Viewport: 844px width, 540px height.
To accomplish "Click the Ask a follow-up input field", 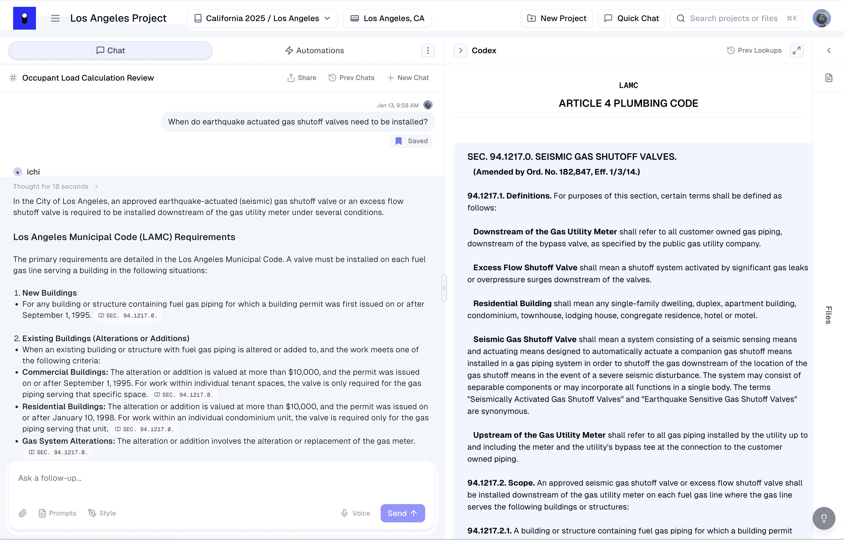I will pos(221,478).
